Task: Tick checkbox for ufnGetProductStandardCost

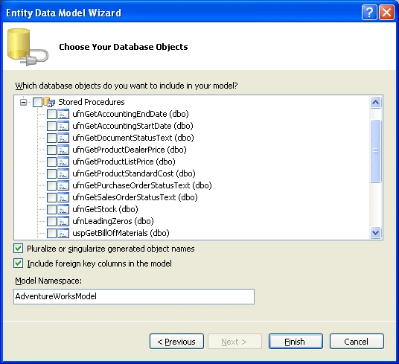Action: (51, 173)
